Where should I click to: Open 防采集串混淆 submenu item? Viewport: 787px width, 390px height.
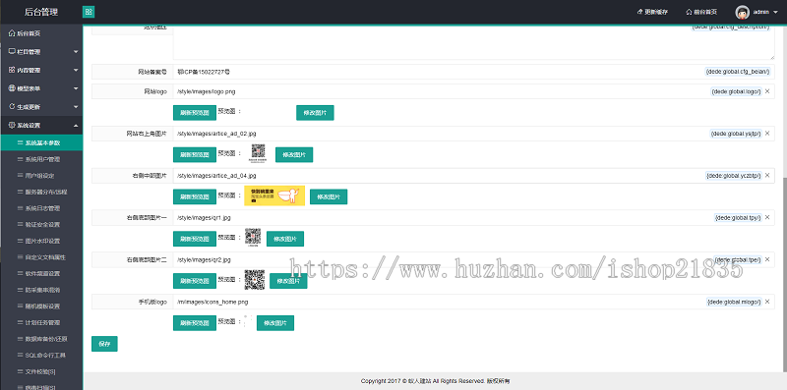pos(41,290)
